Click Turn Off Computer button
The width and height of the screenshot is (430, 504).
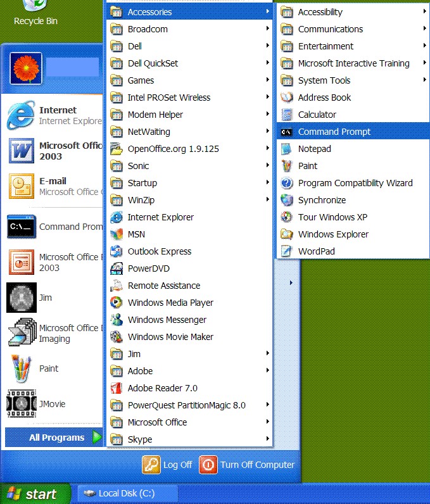(x=246, y=465)
